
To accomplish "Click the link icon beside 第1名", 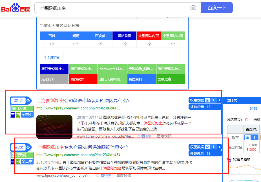I will coord(28,101).
